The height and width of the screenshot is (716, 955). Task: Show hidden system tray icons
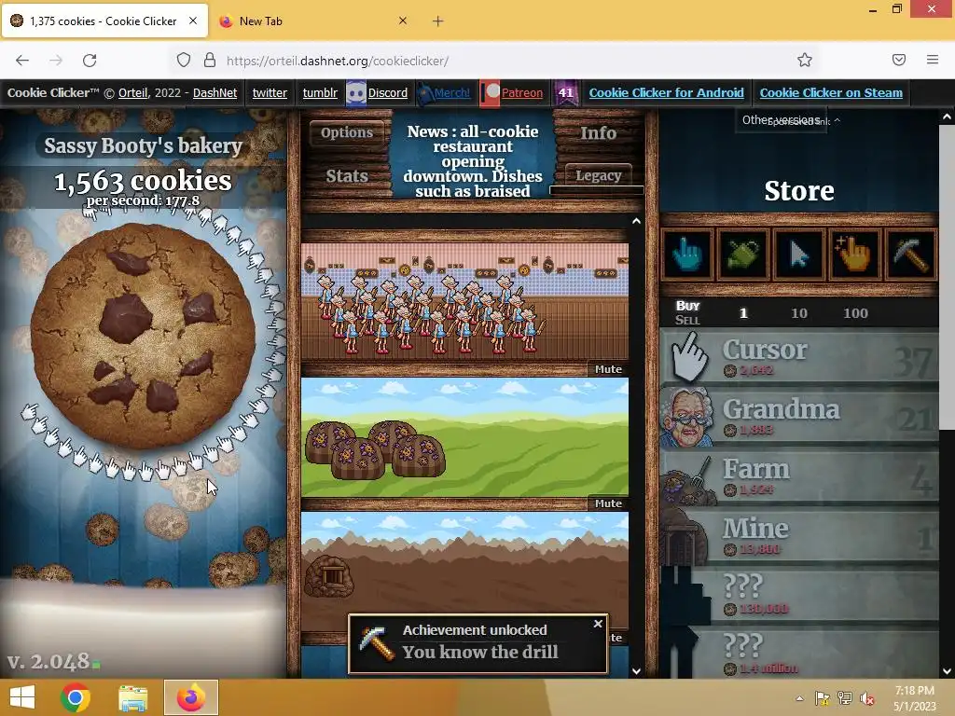pos(799,698)
